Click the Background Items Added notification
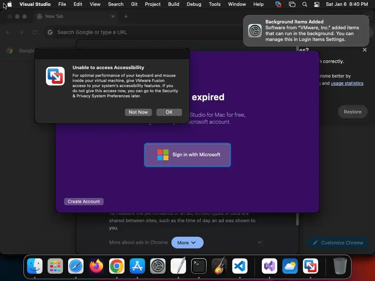The image size is (375, 281). [306, 31]
